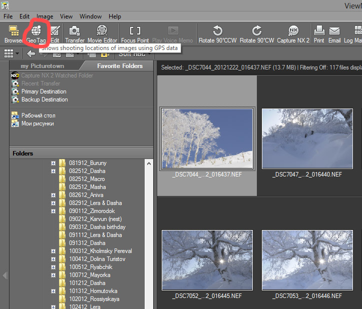The image size is (362, 309).
Task: Expand the 082912_Lera & Dasha folder
Action: pyautogui.click(x=54, y=203)
